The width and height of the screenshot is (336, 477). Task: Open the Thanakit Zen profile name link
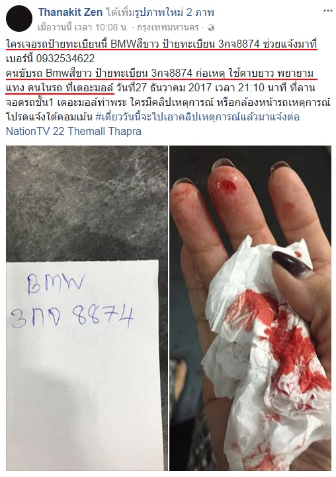click(70, 12)
